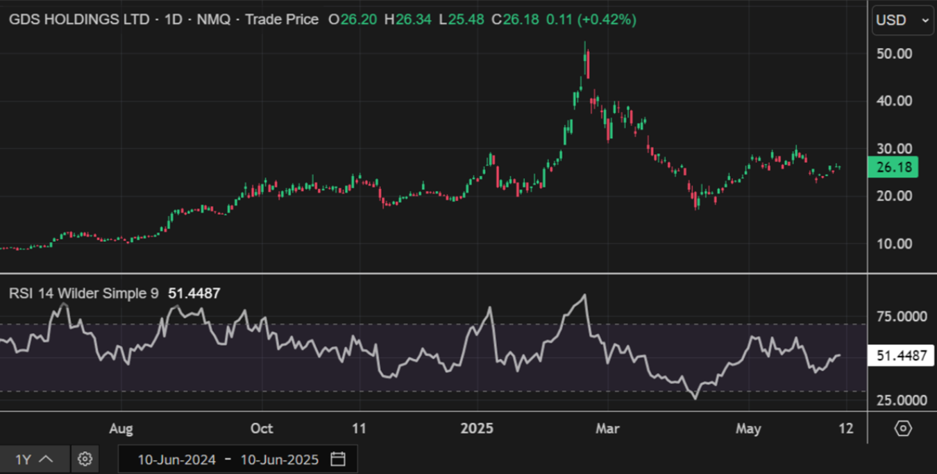937x474 pixels.
Task: Click the May label on the time axis
Action: tap(748, 428)
